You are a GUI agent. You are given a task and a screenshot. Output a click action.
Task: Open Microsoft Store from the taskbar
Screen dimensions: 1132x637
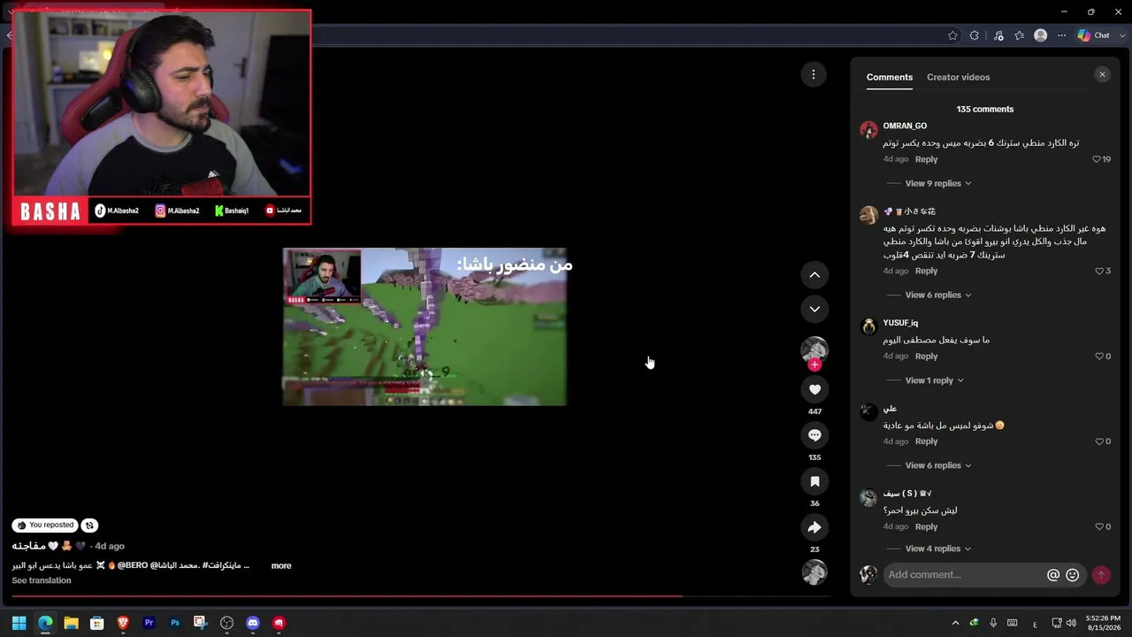click(x=97, y=623)
